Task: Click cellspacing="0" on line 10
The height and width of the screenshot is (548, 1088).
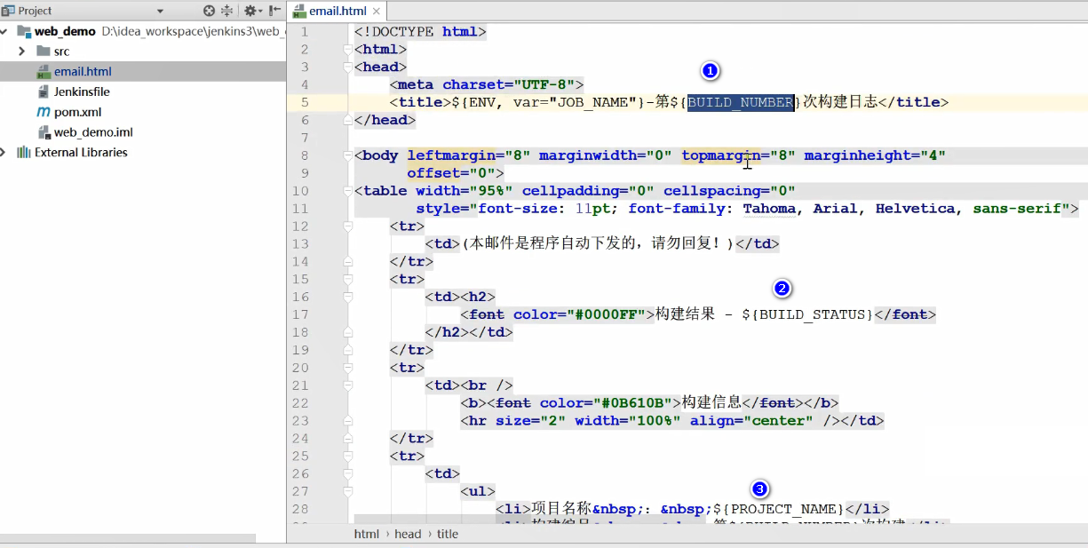Action: click(729, 191)
